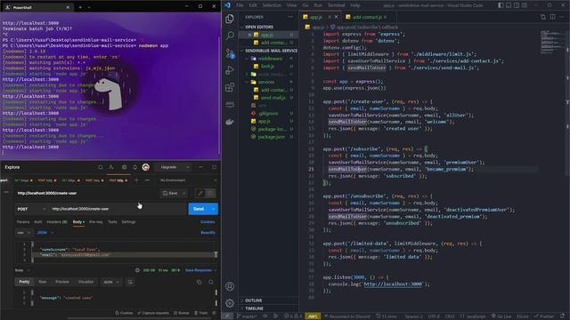Image resolution: width=570 pixels, height=320 pixels.
Task: Open the AWS toolkit panel
Action: (x=230, y=104)
